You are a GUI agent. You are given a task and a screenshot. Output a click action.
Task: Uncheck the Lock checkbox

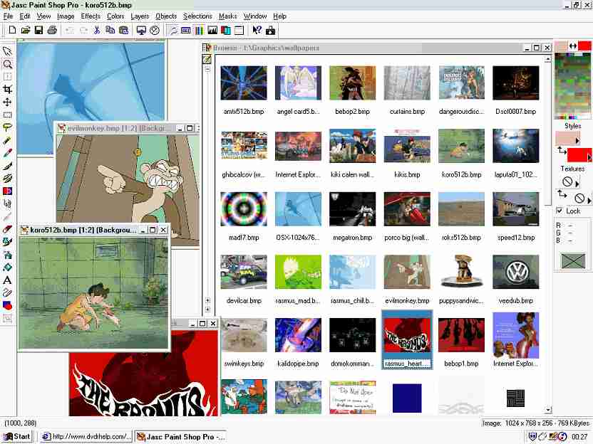click(560, 211)
